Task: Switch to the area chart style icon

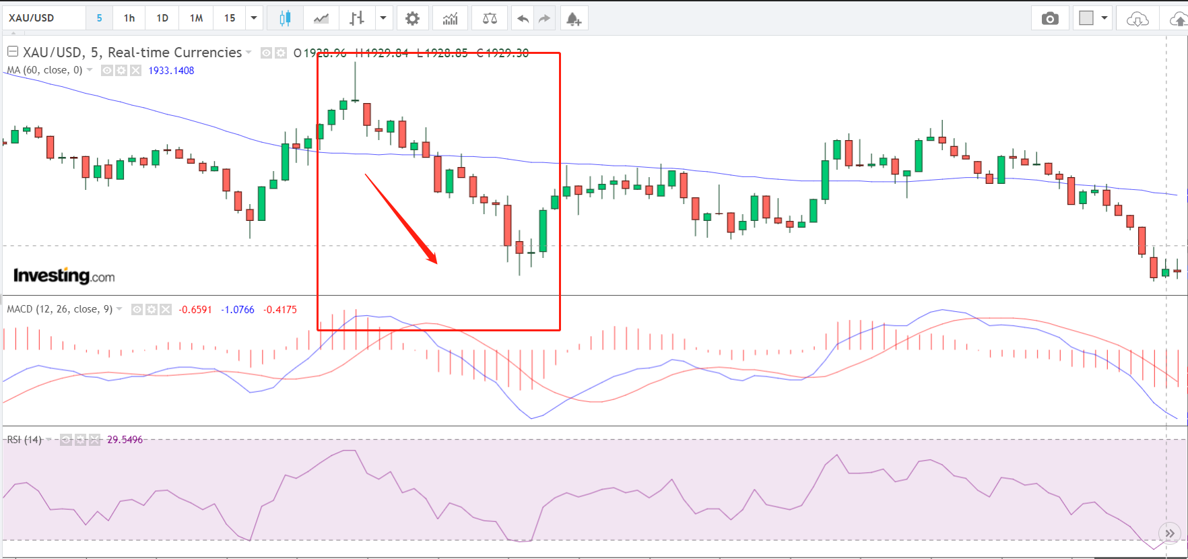Action: point(321,18)
